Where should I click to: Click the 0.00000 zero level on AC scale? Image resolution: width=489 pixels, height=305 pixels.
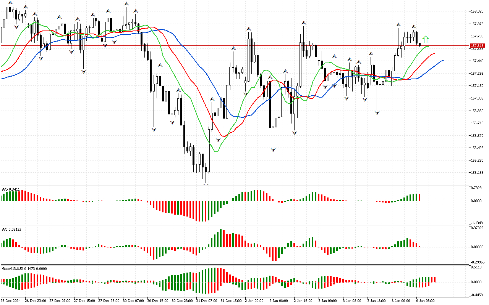point(478,247)
